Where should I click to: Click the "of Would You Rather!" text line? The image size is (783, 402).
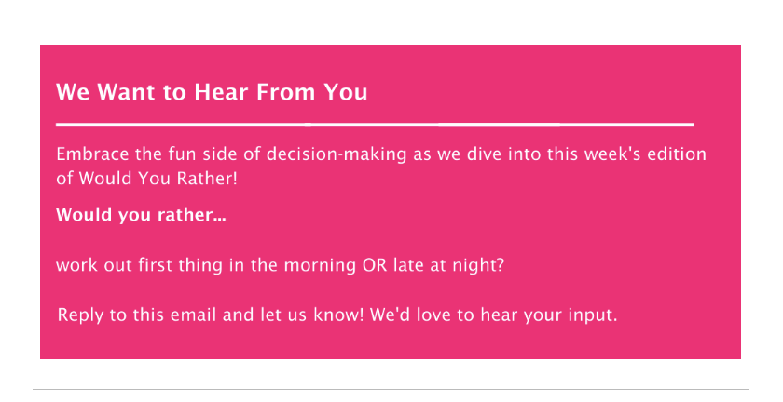146,178
